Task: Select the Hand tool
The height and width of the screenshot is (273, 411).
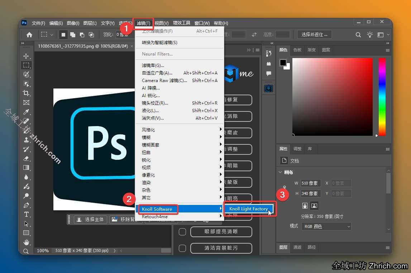Action: [x=26, y=242]
